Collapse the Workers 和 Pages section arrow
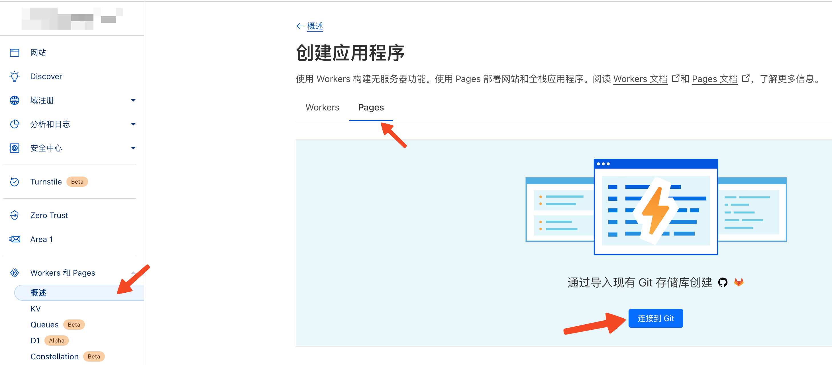The height and width of the screenshot is (365, 832). [x=133, y=273]
